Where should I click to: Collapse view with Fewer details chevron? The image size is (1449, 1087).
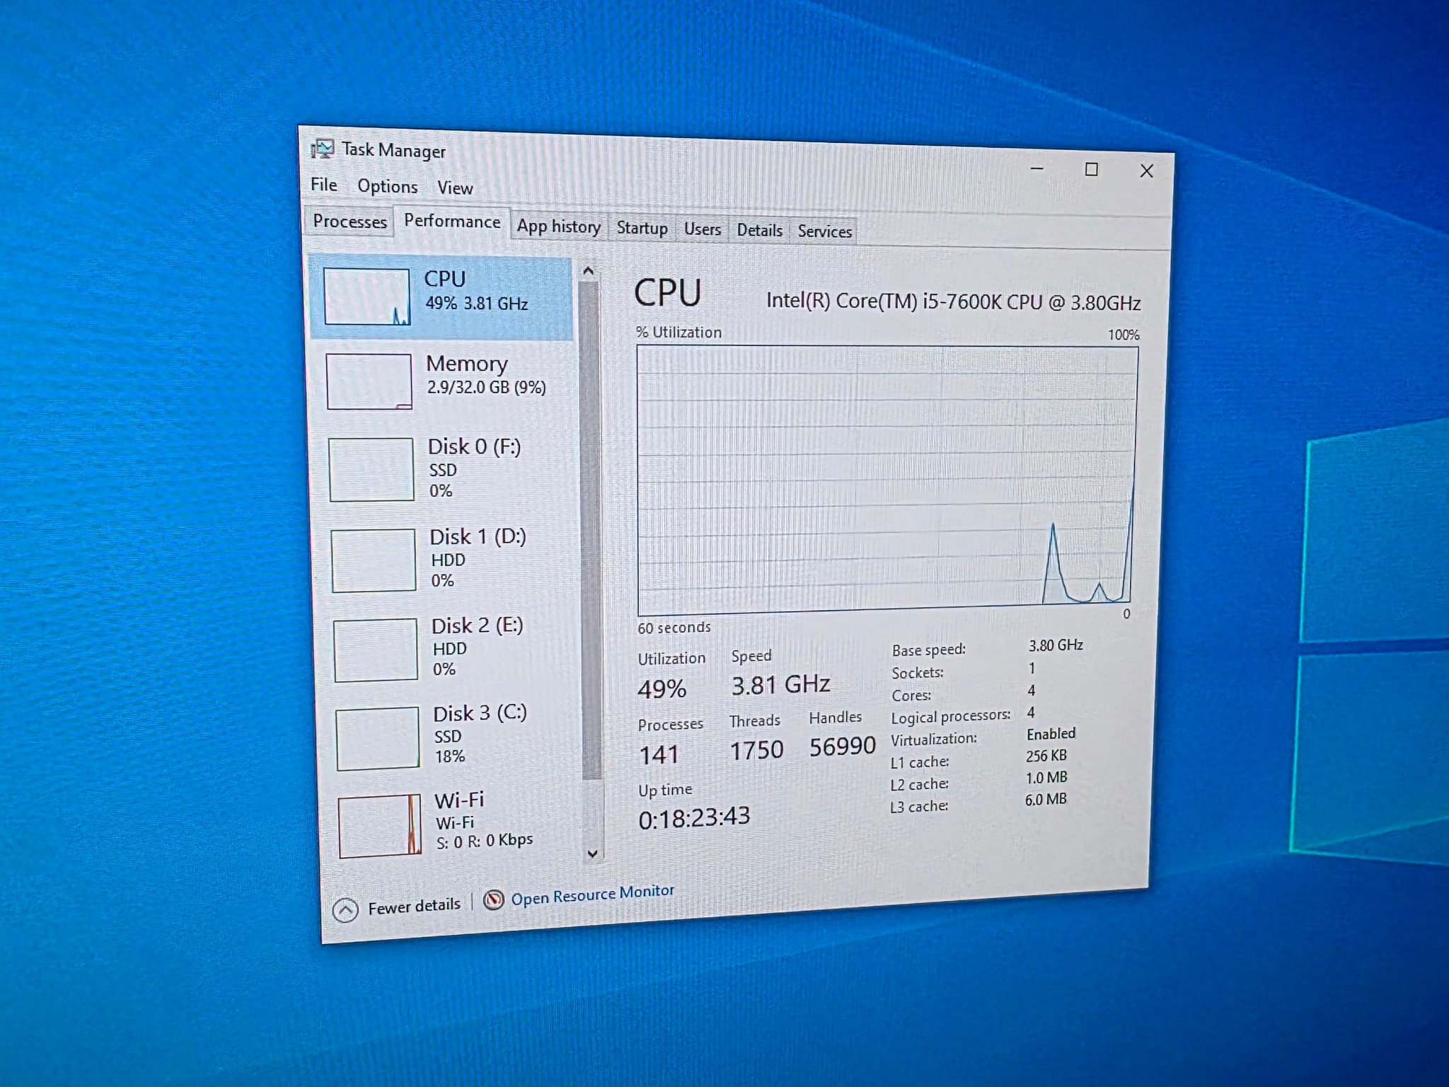pyautogui.click(x=345, y=910)
